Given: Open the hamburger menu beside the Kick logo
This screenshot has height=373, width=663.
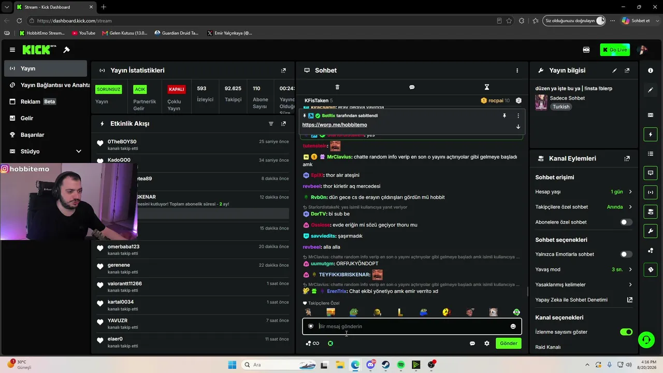Looking at the screenshot, I should [x=12, y=50].
